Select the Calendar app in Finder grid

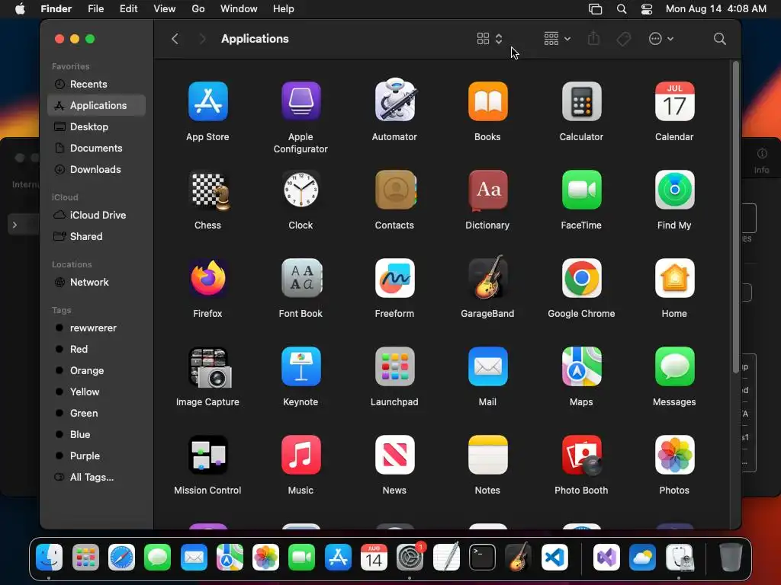pos(674,101)
